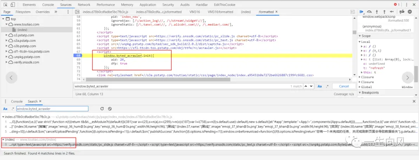Refresh the search results

pyautogui.click(x=102, y=109)
